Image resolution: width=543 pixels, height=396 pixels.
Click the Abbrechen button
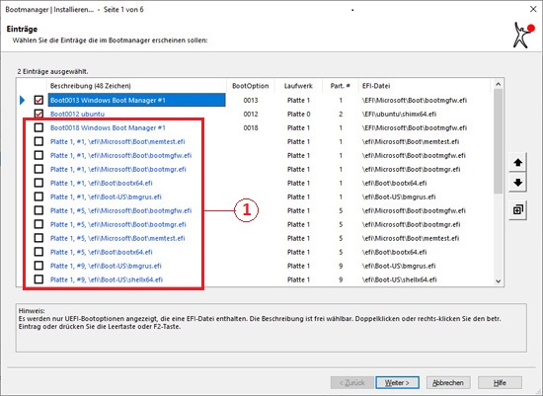coord(448,383)
